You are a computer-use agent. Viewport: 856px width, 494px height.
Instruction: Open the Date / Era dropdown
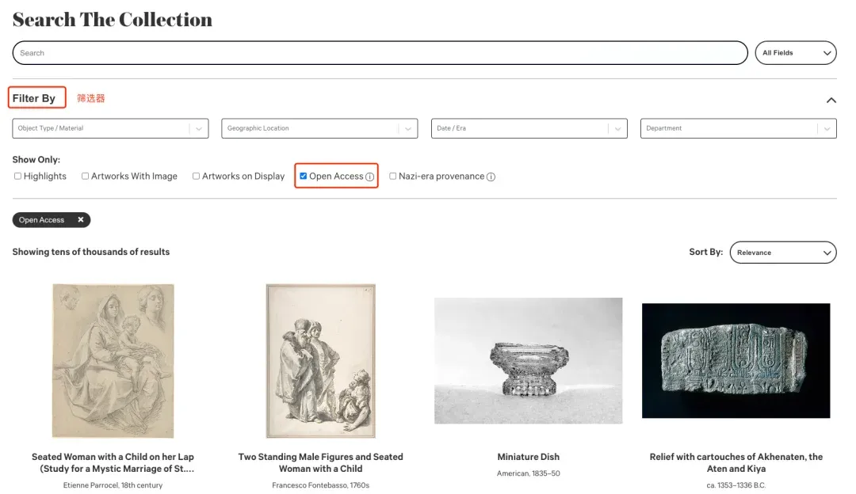pyautogui.click(x=529, y=129)
